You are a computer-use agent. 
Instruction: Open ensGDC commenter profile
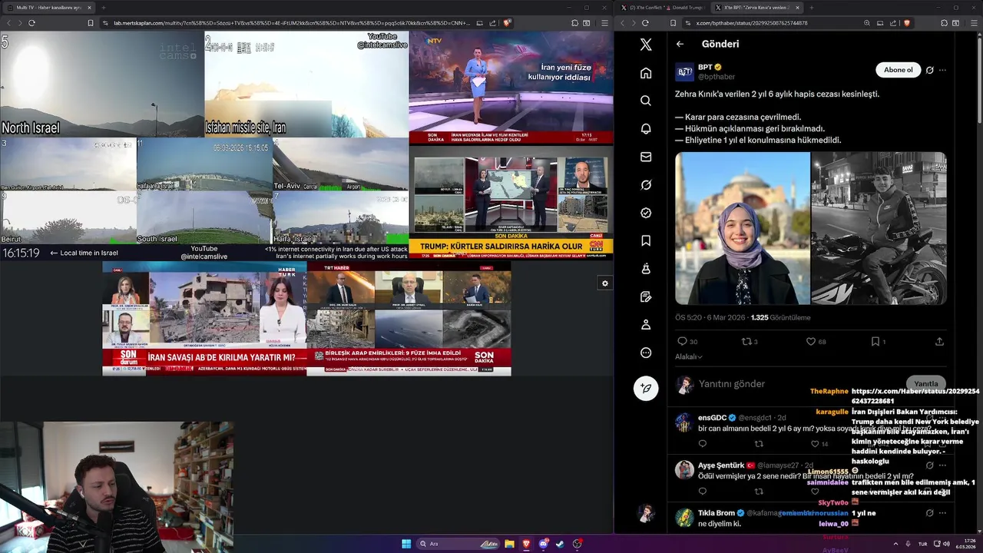point(712,417)
